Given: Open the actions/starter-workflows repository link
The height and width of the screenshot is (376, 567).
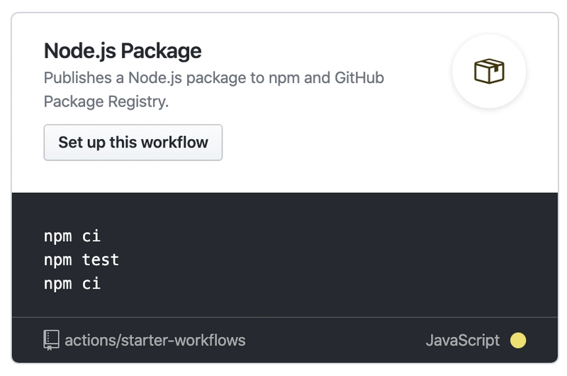Looking at the screenshot, I should coord(155,340).
